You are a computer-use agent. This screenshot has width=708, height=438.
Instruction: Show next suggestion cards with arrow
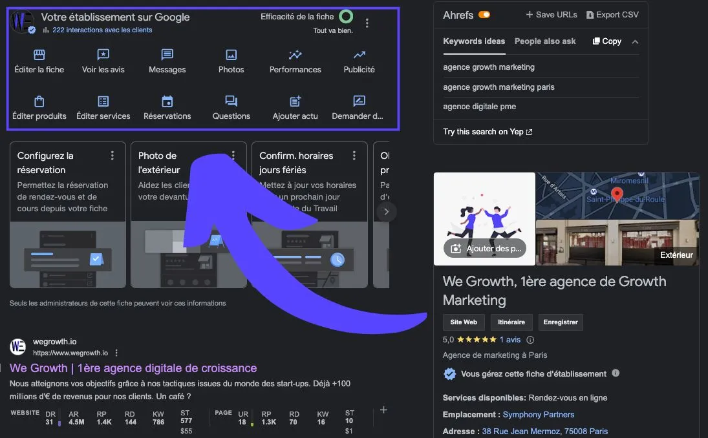click(386, 211)
